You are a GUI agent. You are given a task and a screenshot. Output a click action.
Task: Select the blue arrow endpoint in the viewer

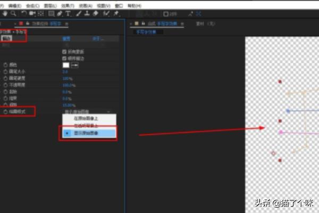(288, 111)
